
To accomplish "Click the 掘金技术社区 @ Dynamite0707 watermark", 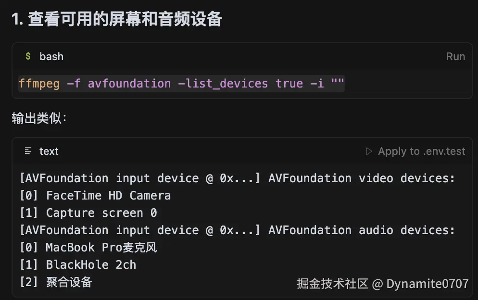I will point(382,284).
